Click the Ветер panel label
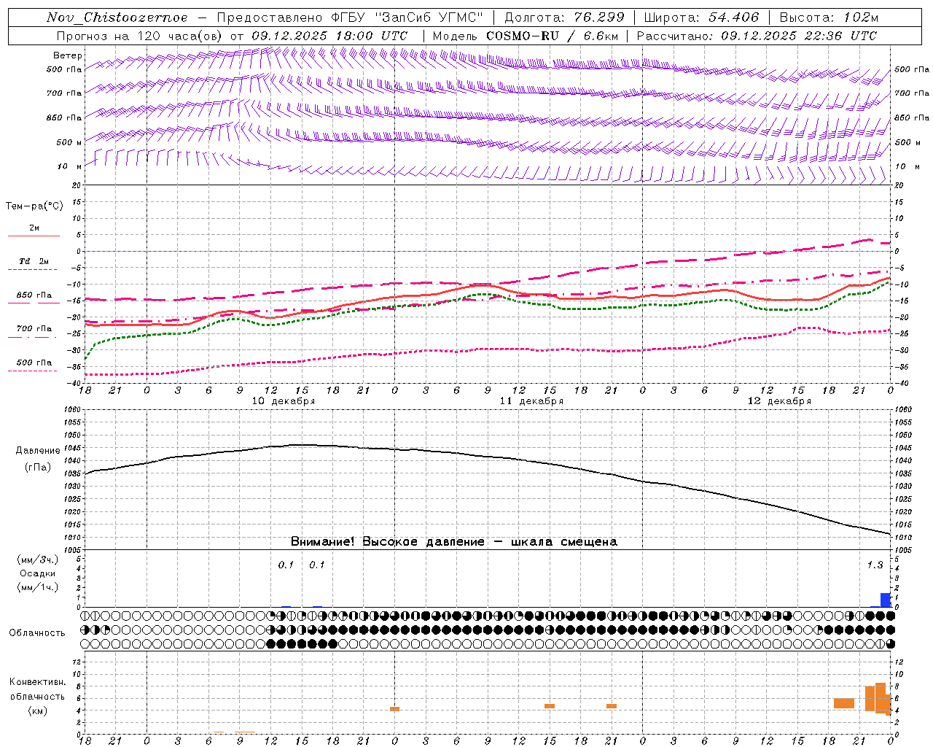 tap(68, 55)
